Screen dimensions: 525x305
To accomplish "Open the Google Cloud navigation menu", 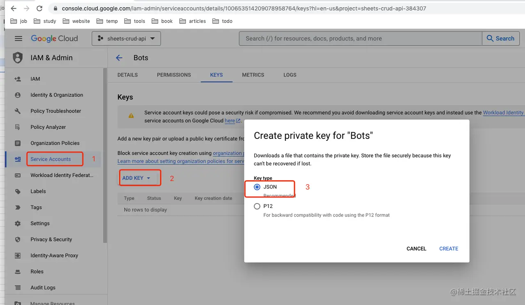I will (x=18, y=38).
